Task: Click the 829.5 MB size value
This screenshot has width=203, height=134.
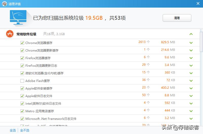Action: coord(168,42)
